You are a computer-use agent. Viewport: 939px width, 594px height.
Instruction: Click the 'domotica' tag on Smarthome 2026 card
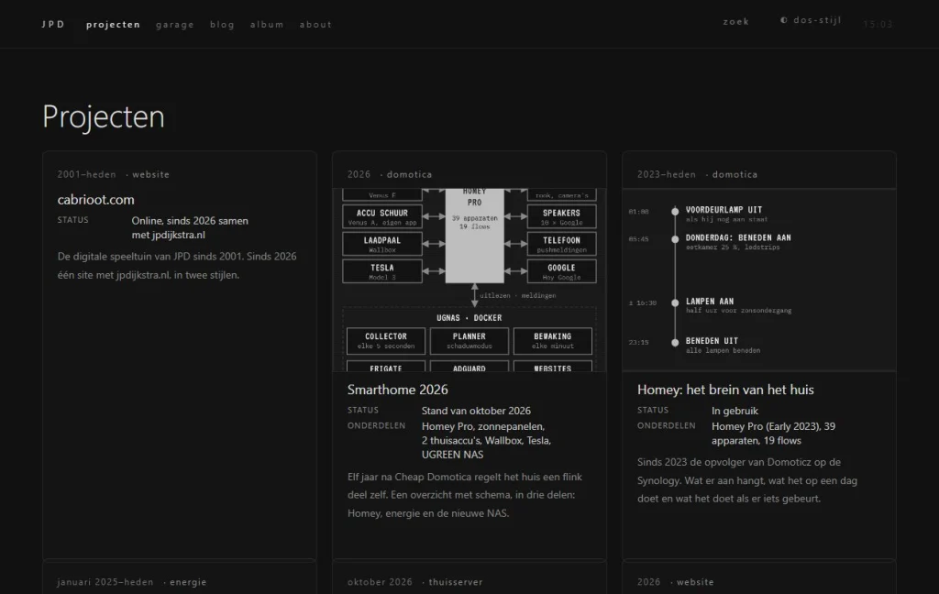[x=409, y=175]
